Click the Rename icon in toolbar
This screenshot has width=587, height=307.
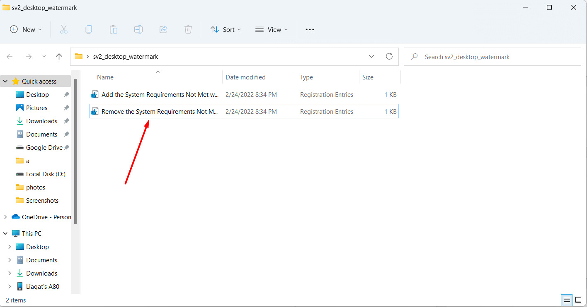point(138,29)
